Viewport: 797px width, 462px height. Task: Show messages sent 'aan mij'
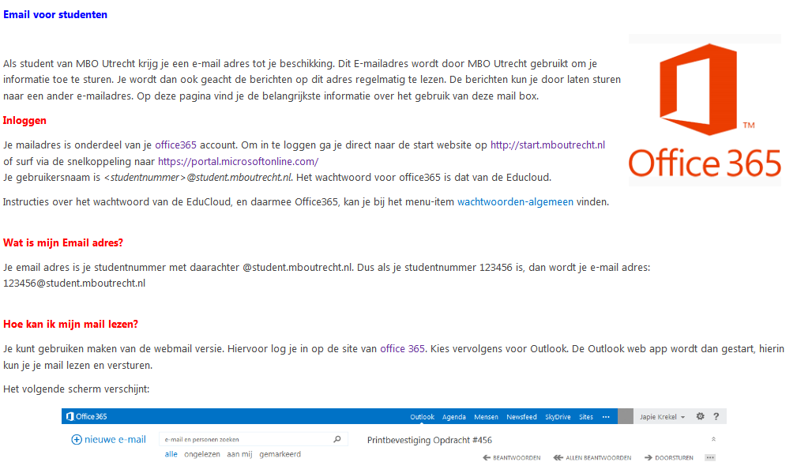239,454
